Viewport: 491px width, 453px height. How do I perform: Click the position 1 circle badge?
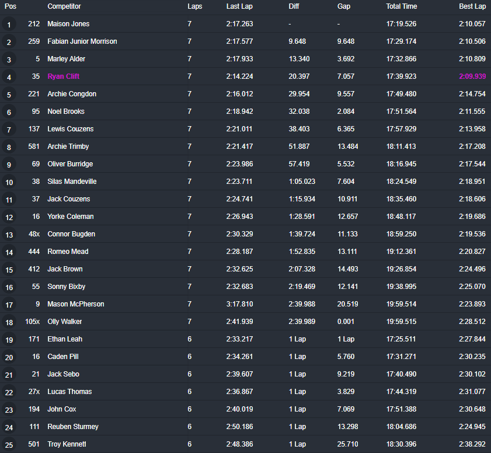9,25
